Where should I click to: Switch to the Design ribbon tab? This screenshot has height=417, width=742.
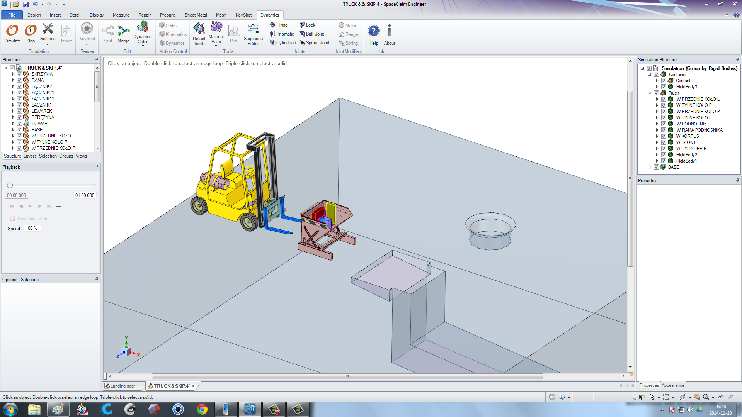34,15
